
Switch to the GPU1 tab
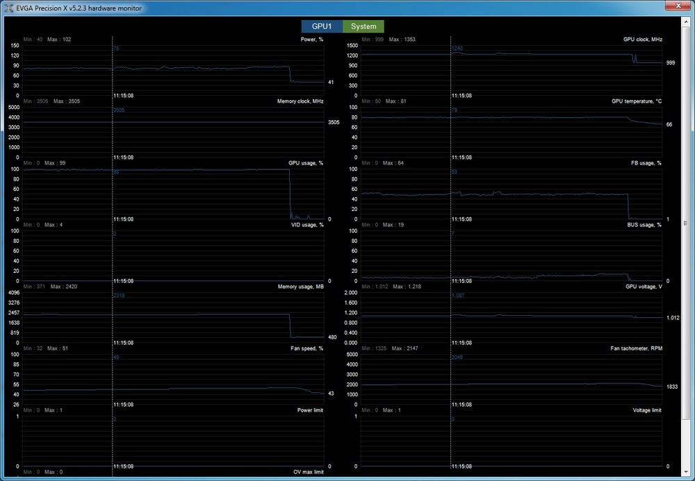tap(322, 26)
